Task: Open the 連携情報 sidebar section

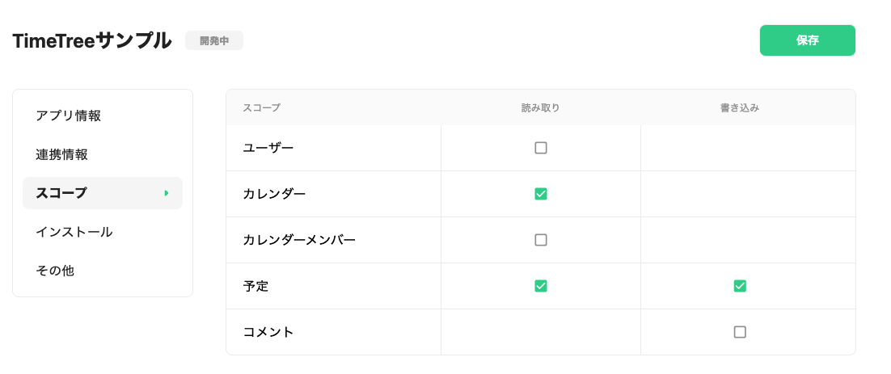Action: click(62, 154)
